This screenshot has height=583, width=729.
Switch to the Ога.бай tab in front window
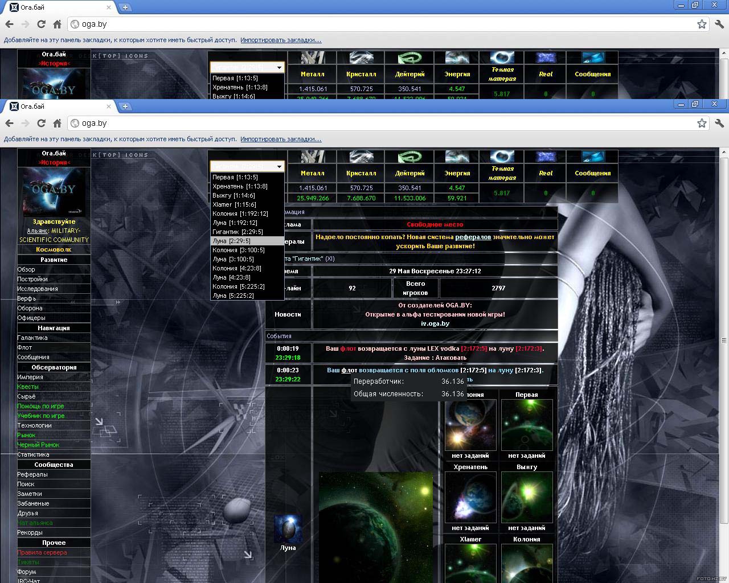click(x=60, y=106)
